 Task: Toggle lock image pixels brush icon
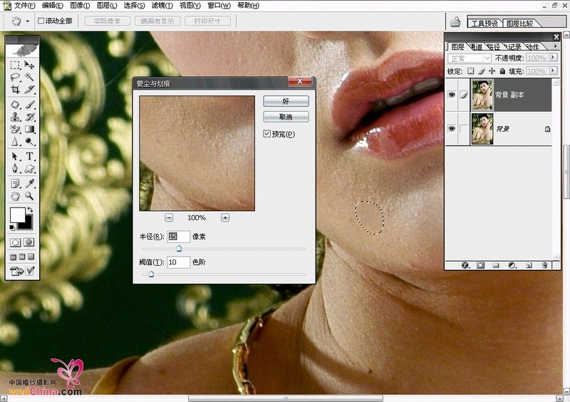click(x=482, y=71)
